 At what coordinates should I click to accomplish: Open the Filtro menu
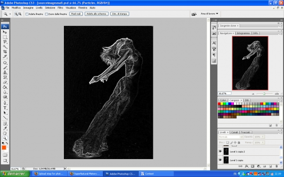pyautogui.click(x=60, y=8)
